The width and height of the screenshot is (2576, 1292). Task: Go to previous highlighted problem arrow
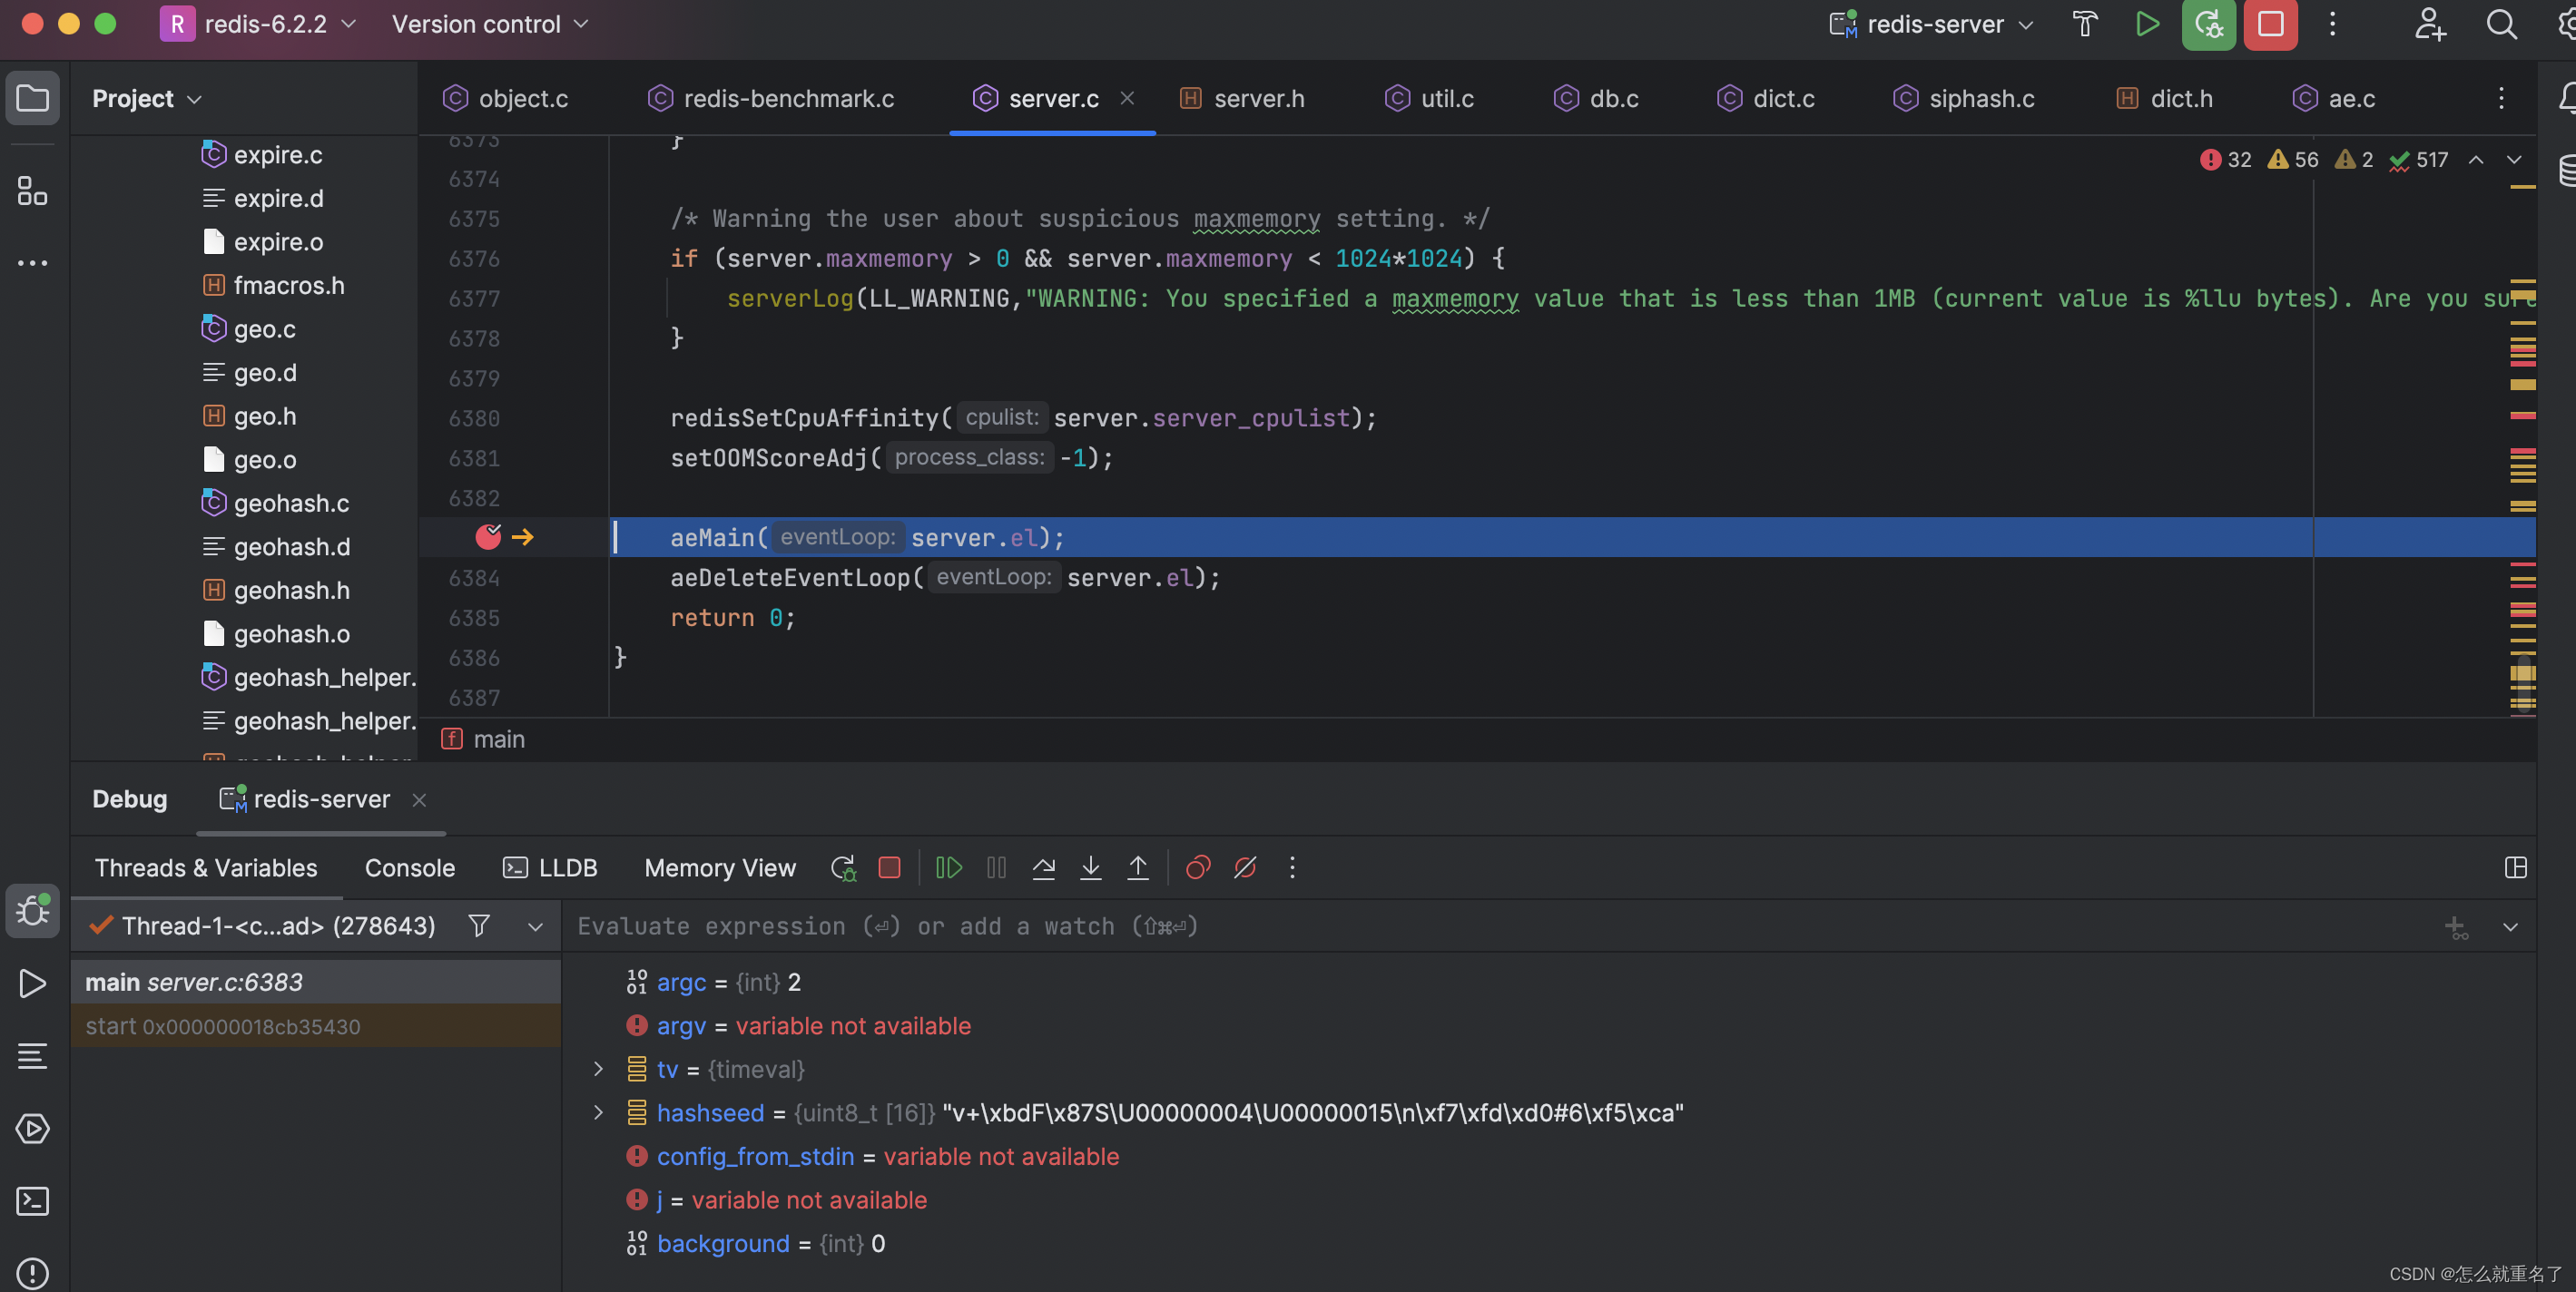point(2476,160)
